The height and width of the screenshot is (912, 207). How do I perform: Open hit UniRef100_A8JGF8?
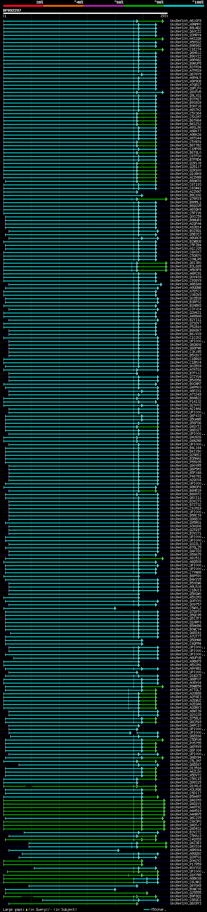click(x=186, y=21)
